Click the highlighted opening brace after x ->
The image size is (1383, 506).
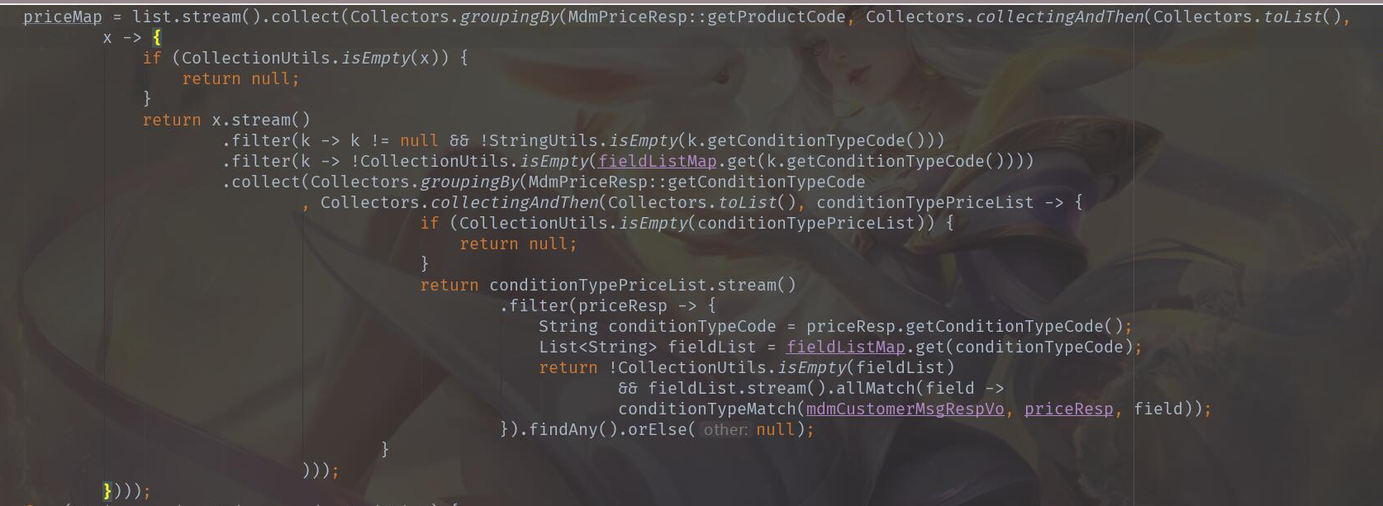pos(157,37)
